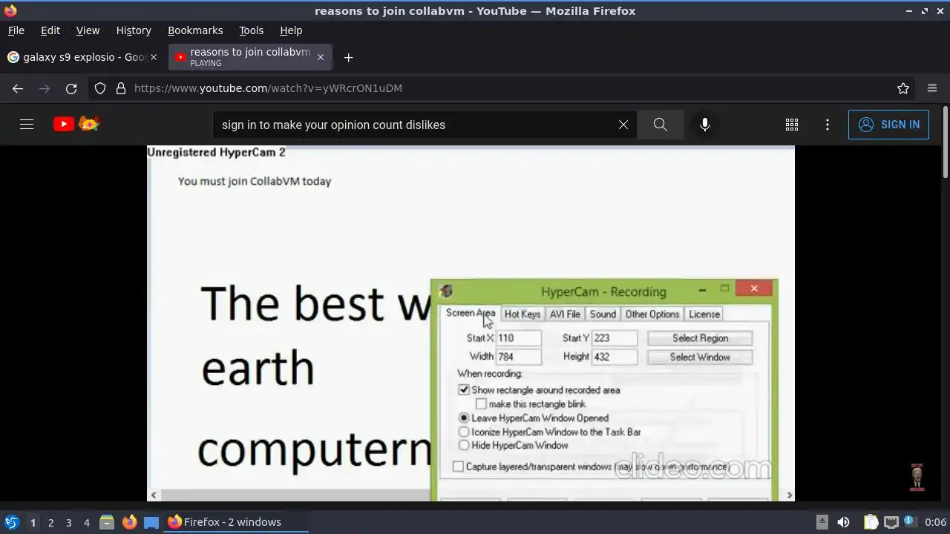Viewport: 950px width, 534px height.
Task: Open the clipboard manager tray icon
Action: point(871,522)
